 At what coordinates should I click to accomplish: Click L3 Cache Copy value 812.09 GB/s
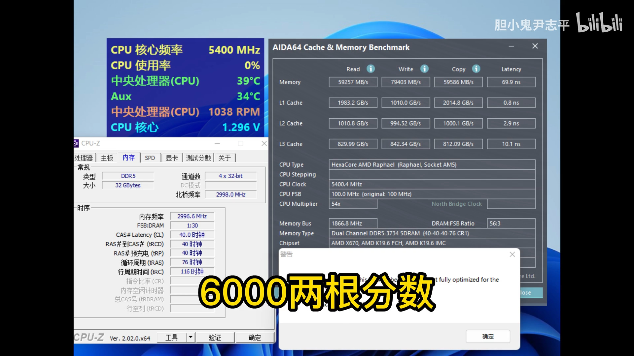point(458,144)
